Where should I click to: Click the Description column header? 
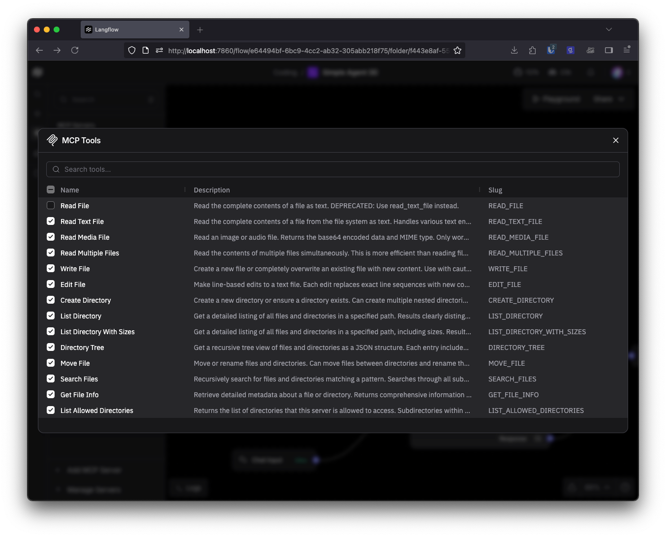(x=212, y=190)
